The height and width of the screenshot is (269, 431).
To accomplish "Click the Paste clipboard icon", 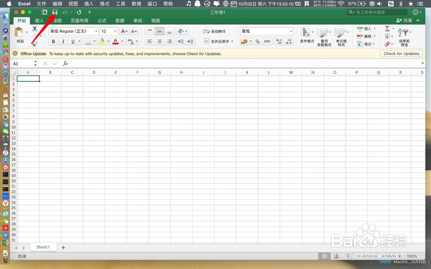I will [19, 32].
